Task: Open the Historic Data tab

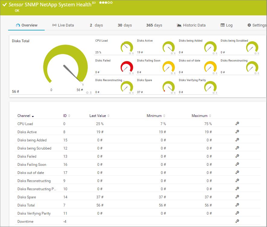Action: coord(191,25)
